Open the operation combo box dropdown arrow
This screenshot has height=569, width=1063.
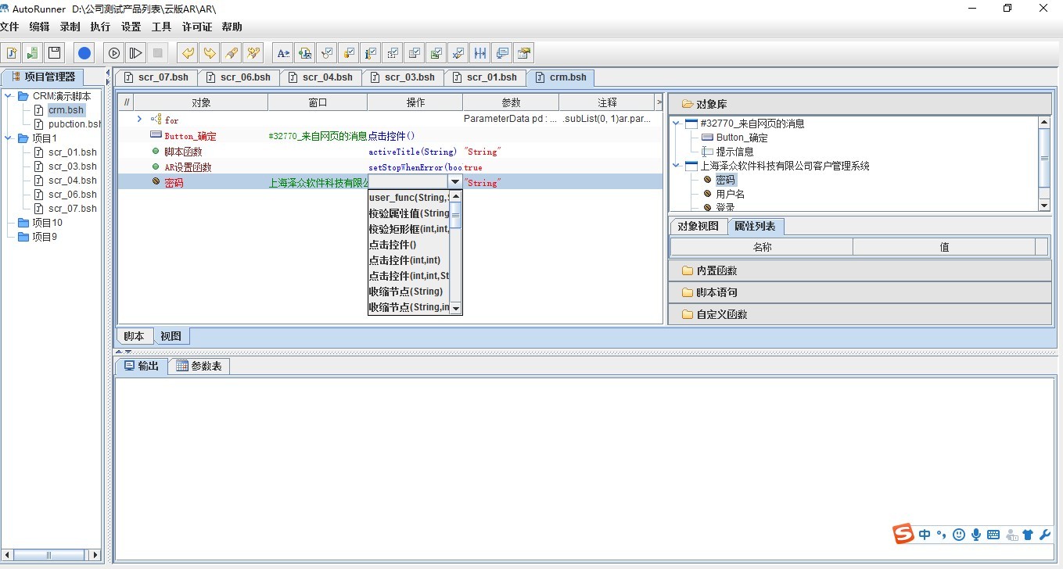tap(455, 181)
